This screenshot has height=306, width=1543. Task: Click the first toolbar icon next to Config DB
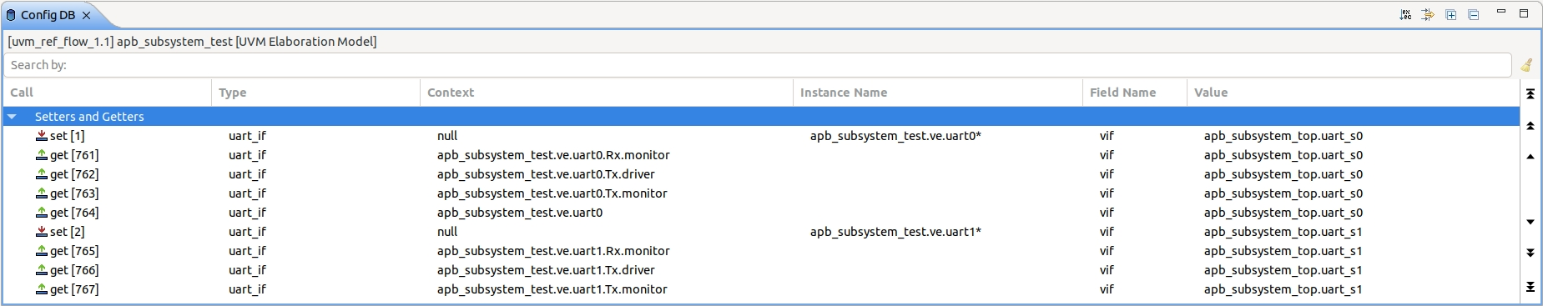[1405, 14]
